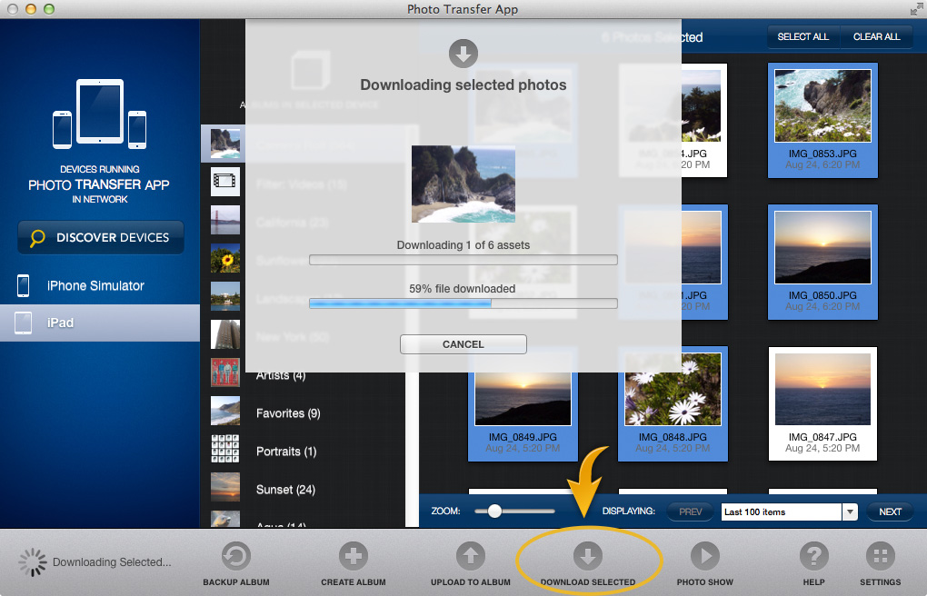
Task: Click the fullscreen arrows in title bar
Action: pyautogui.click(x=916, y=9)
